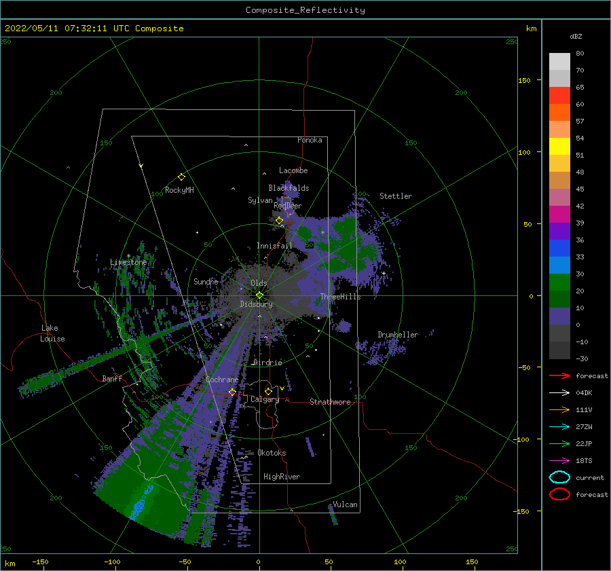Select the magenta 42 dBZ color swatch
This screenshot has width=611, height=571.
tap(559, 215)
